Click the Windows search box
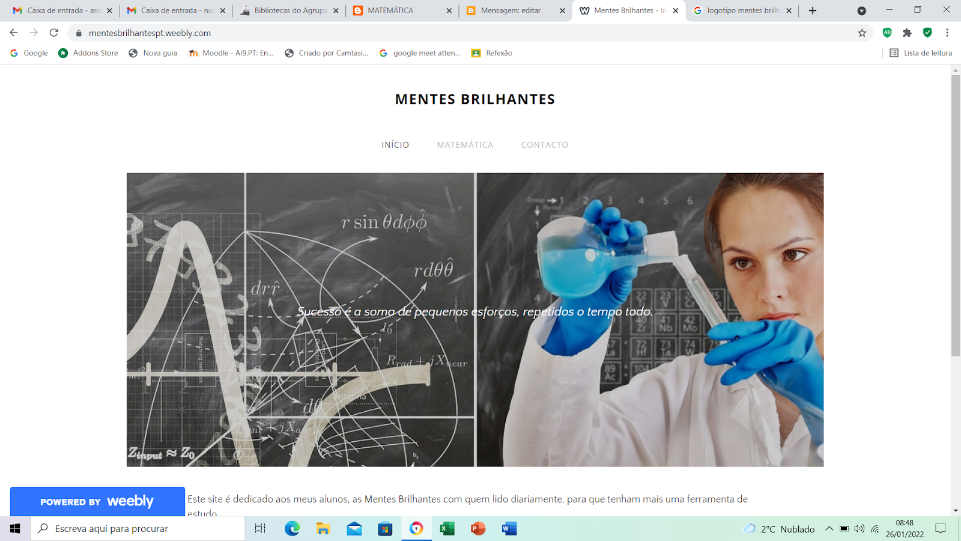 pos(138,528)
